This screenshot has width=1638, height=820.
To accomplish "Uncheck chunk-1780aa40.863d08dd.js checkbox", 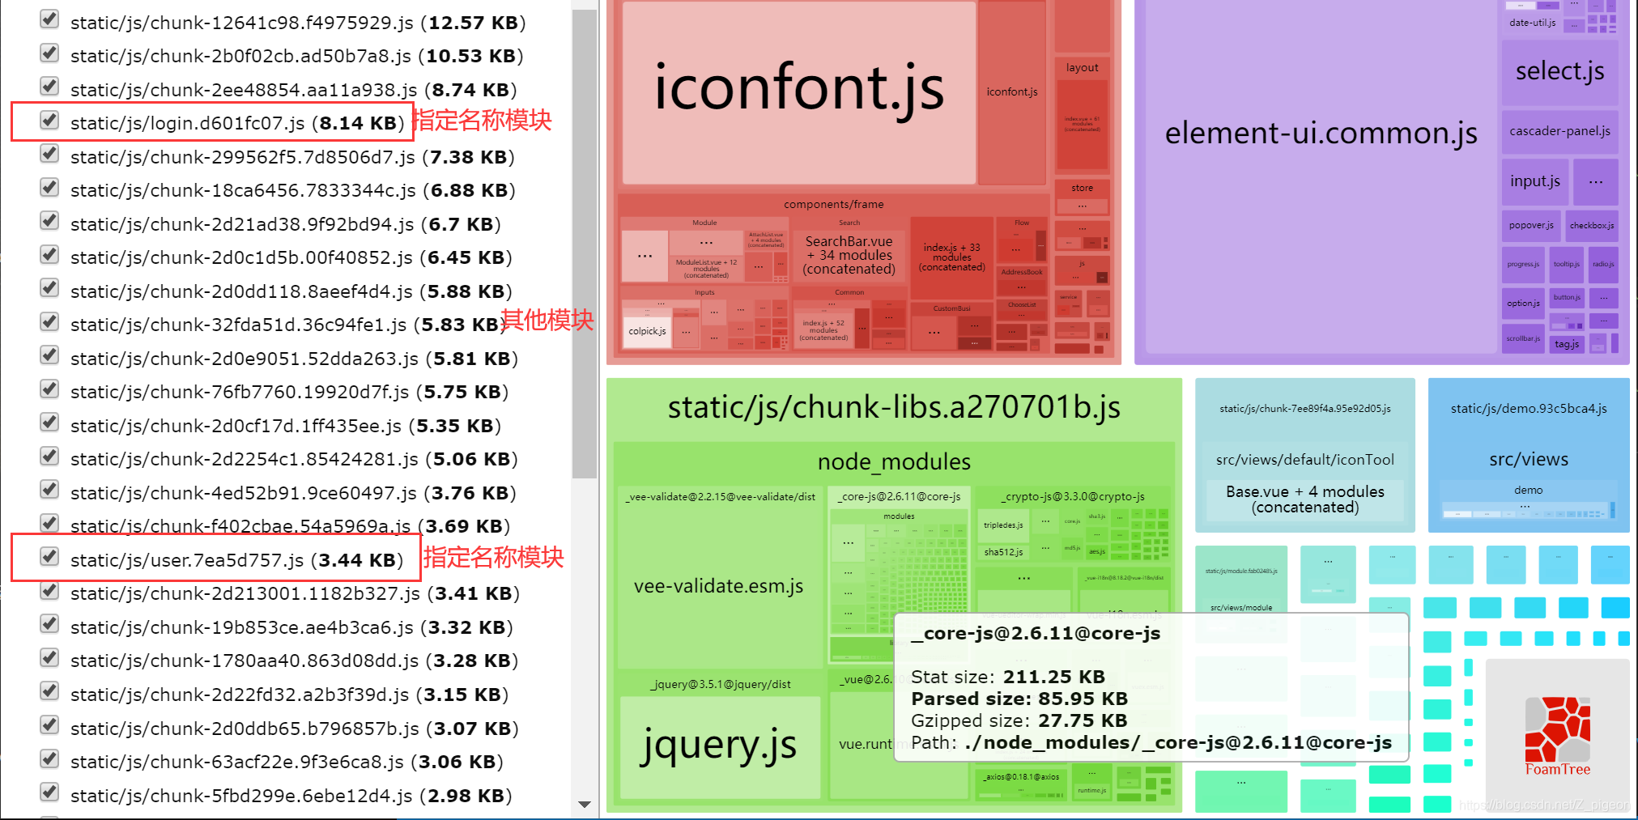I will [x=49, y=658].
